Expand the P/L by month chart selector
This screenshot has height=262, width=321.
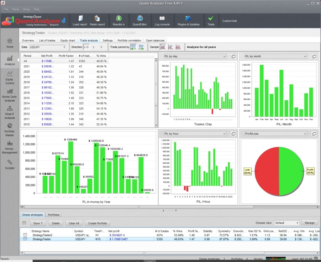276,56
